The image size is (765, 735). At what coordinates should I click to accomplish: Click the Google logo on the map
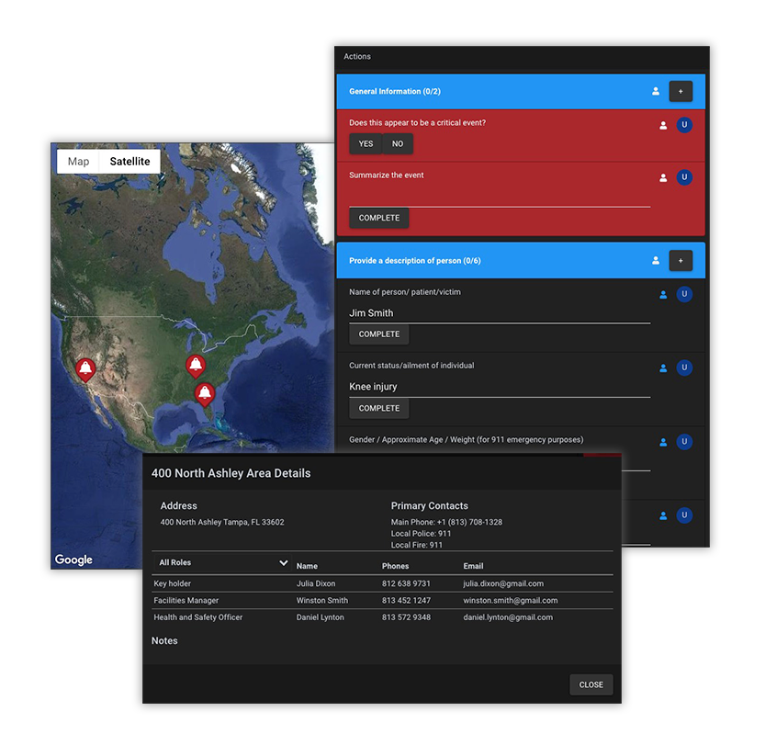coord(73,560)
